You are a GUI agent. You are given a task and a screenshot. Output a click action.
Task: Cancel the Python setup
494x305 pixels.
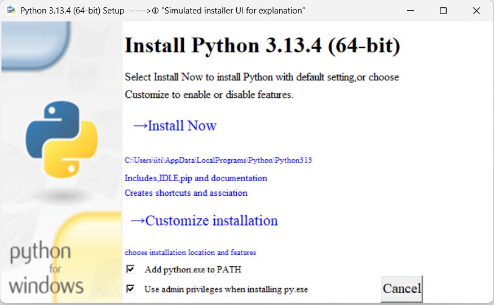tap(402, 289)
